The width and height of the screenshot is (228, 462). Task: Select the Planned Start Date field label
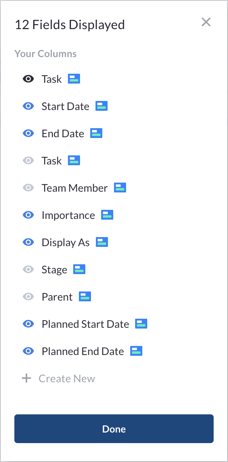pos(85,324)
